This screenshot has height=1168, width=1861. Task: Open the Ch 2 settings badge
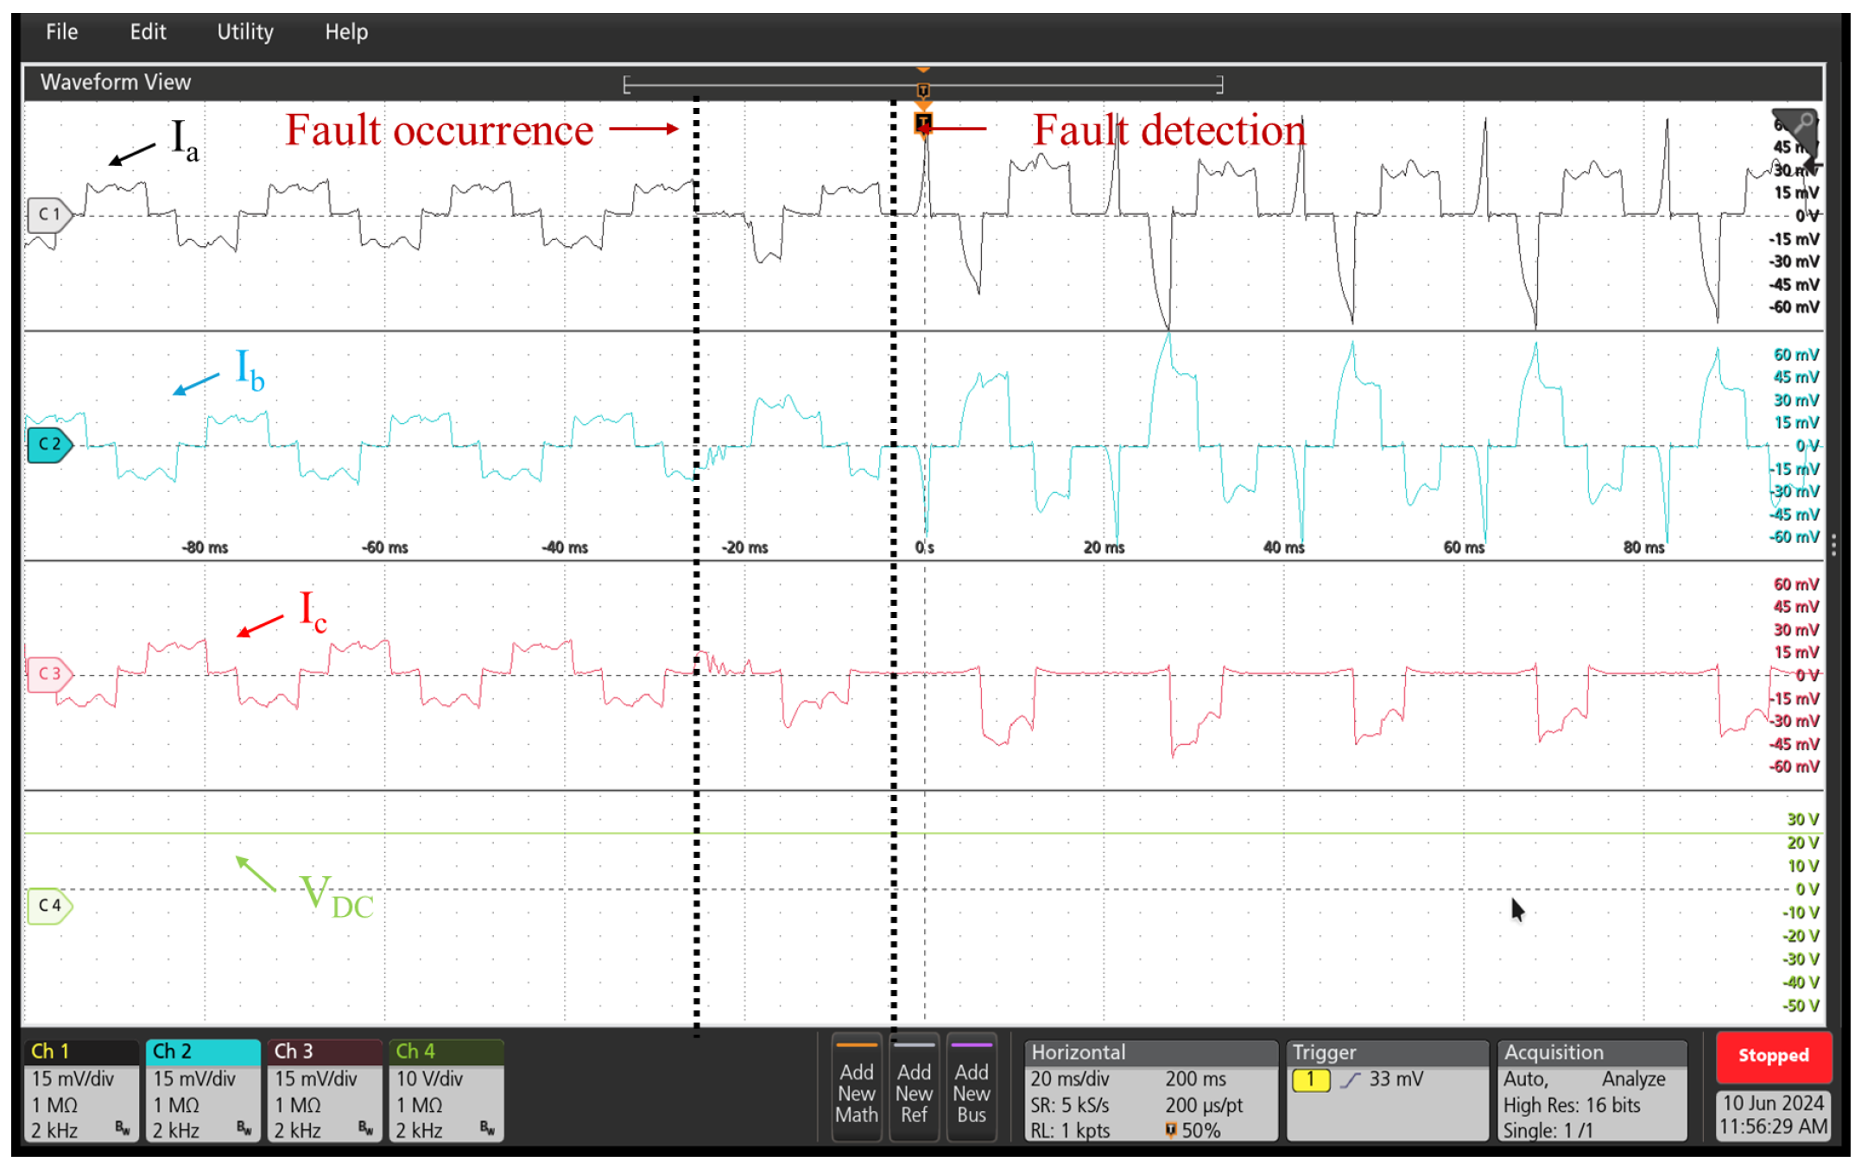[202, 1091]
